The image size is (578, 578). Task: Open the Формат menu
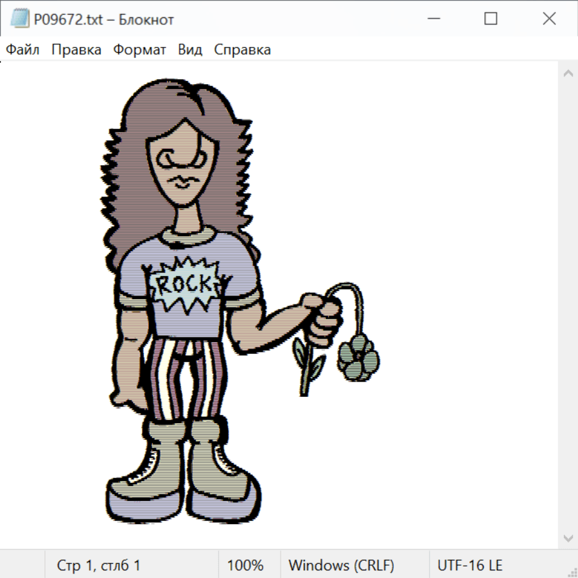139,50
